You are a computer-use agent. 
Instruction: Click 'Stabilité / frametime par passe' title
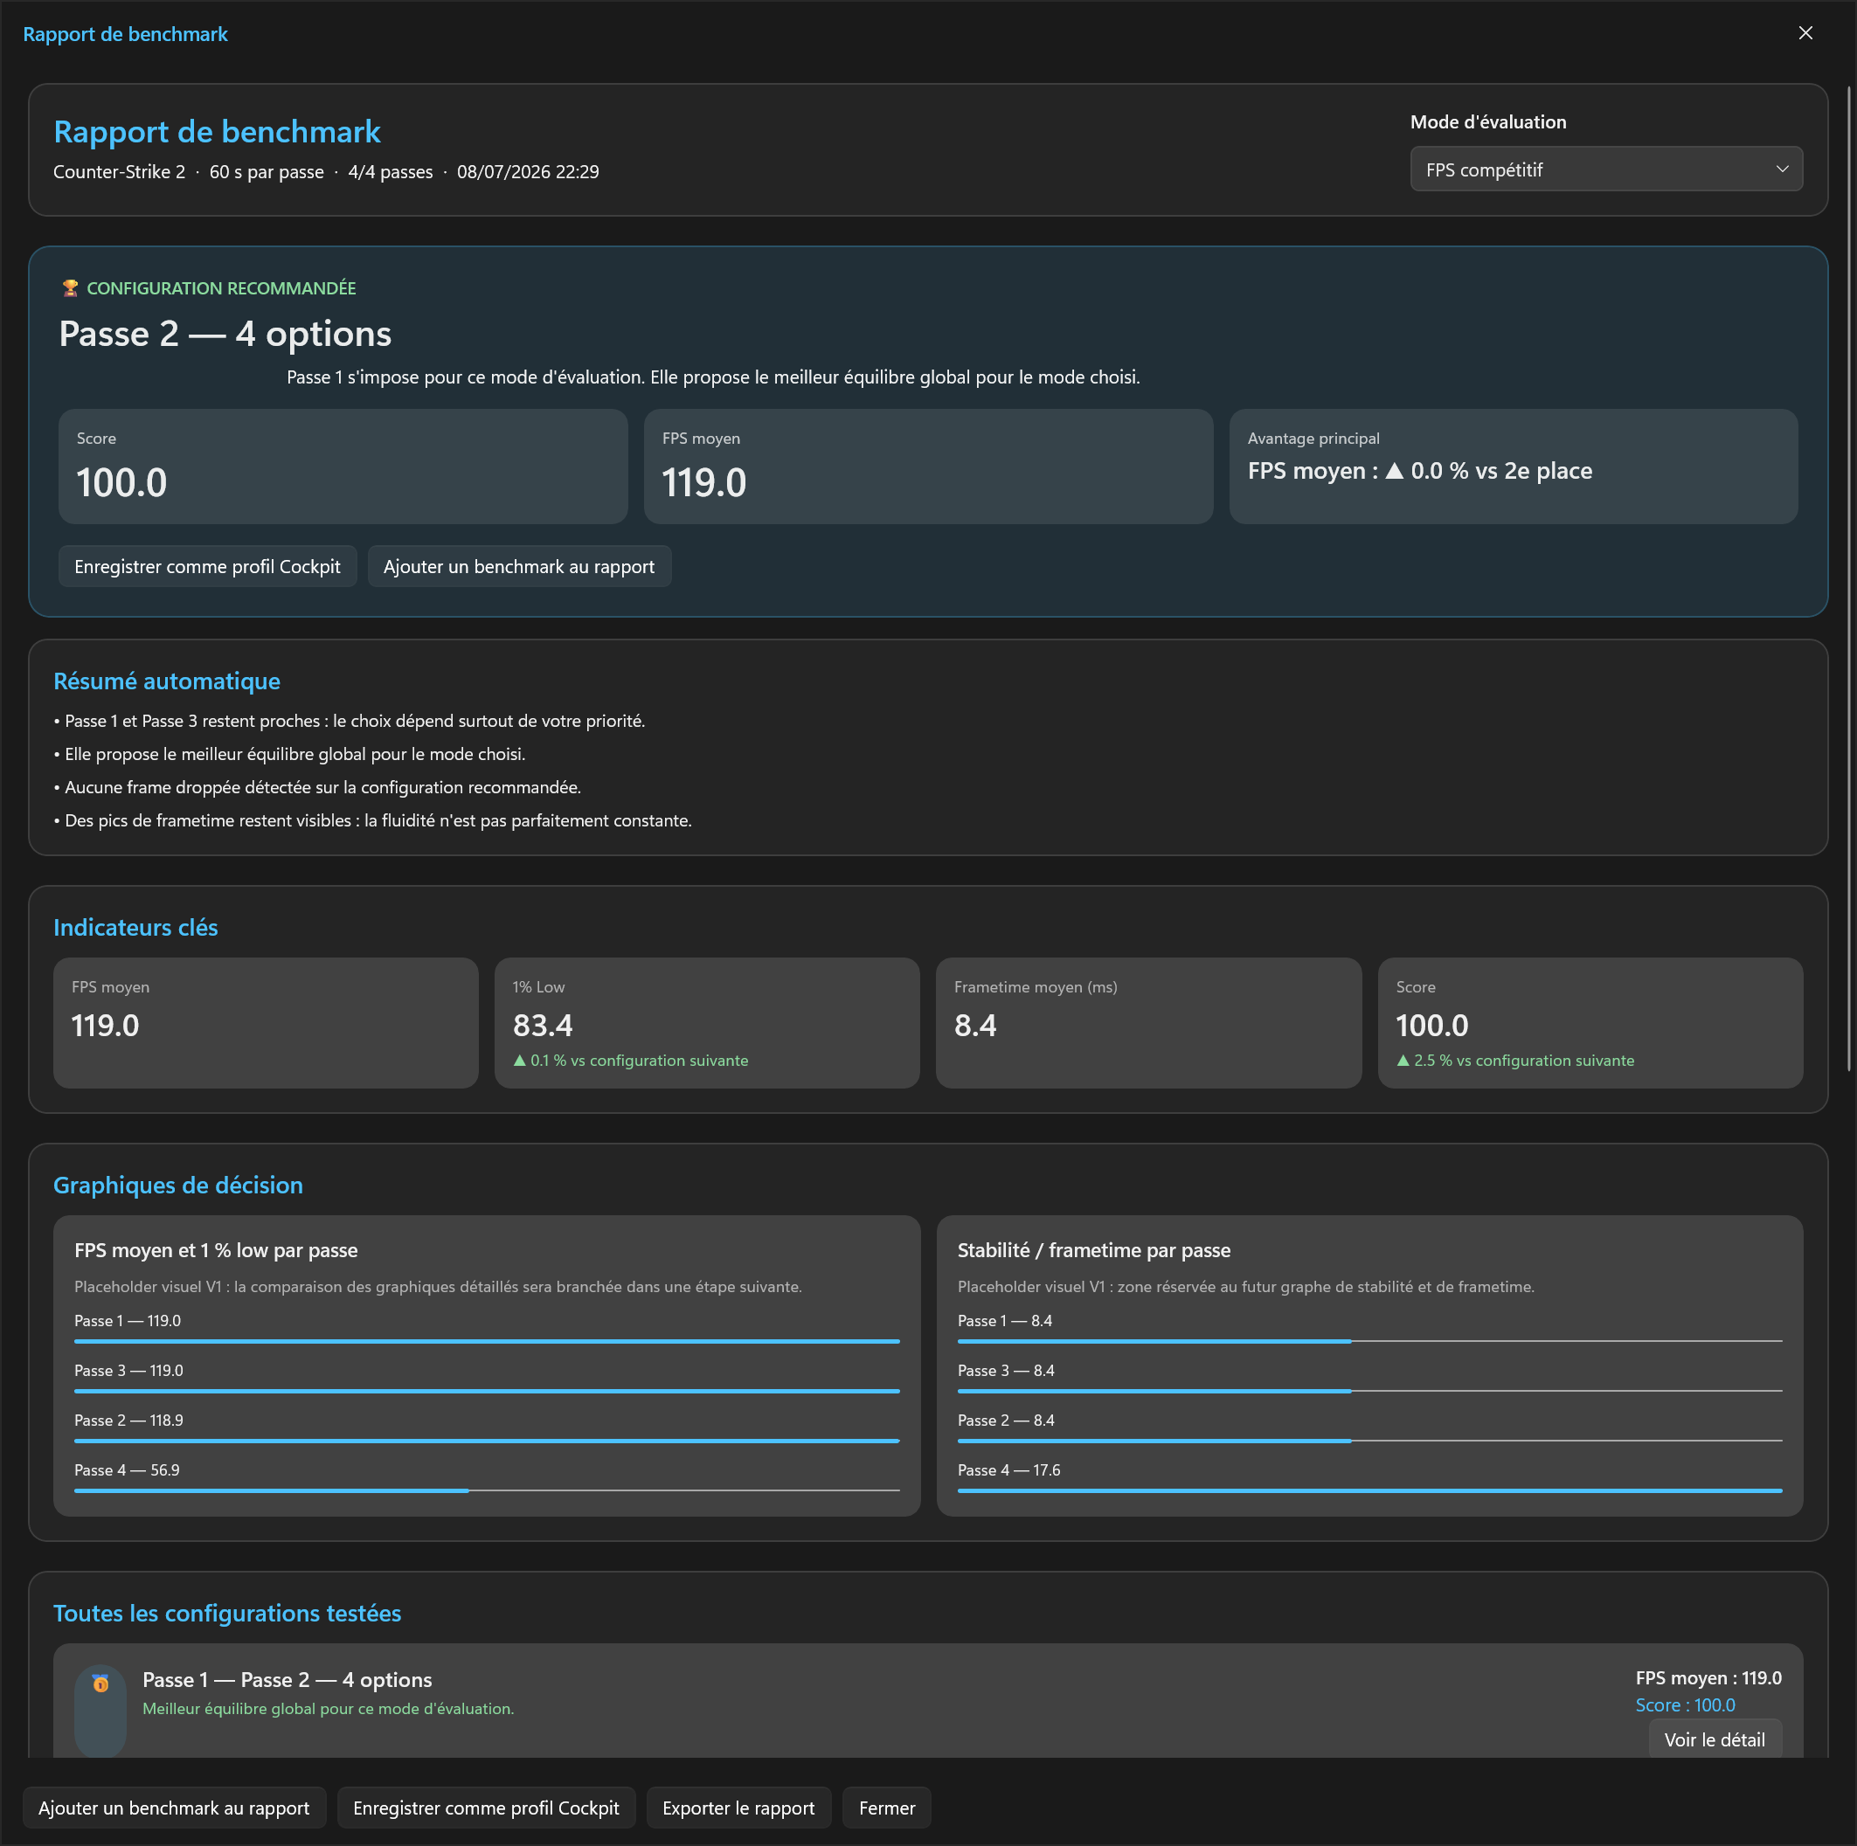pos(1094,1250)
